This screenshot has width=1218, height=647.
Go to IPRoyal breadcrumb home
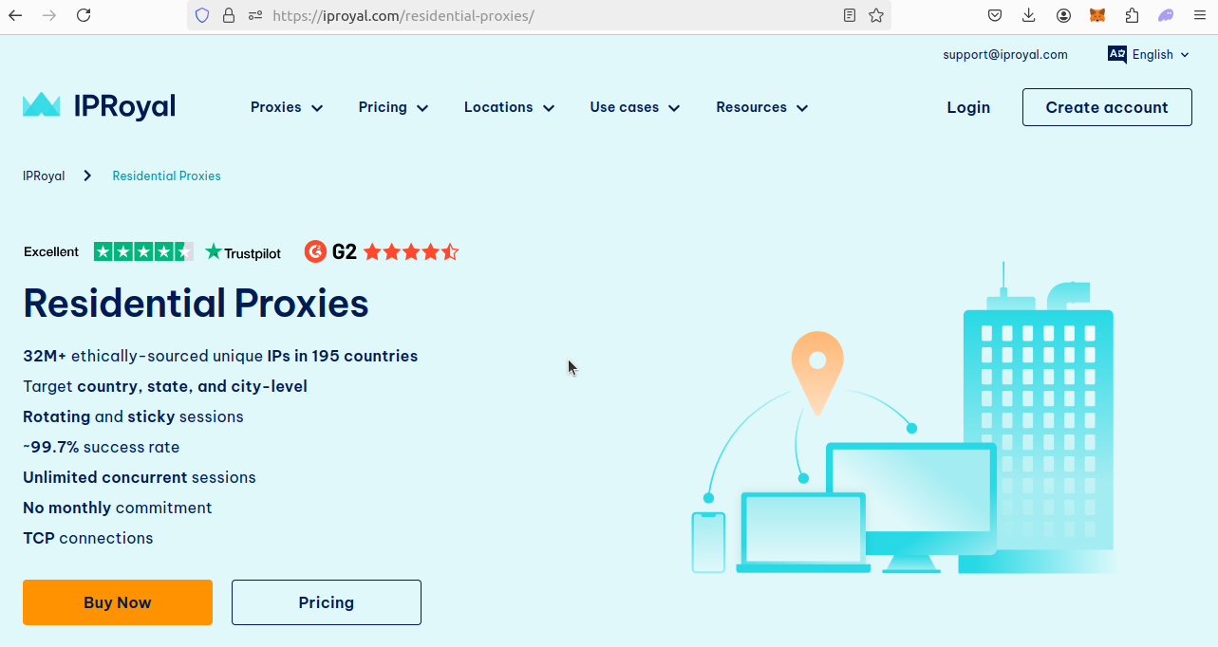point(44,176)
